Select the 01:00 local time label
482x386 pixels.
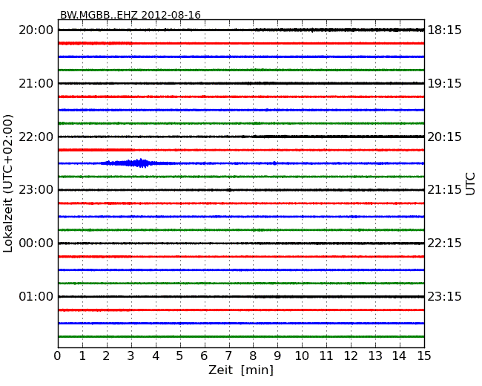pos(36,296)
